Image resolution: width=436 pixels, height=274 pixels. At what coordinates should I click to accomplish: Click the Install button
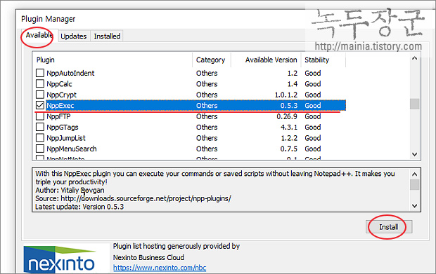tap(389, 227)
